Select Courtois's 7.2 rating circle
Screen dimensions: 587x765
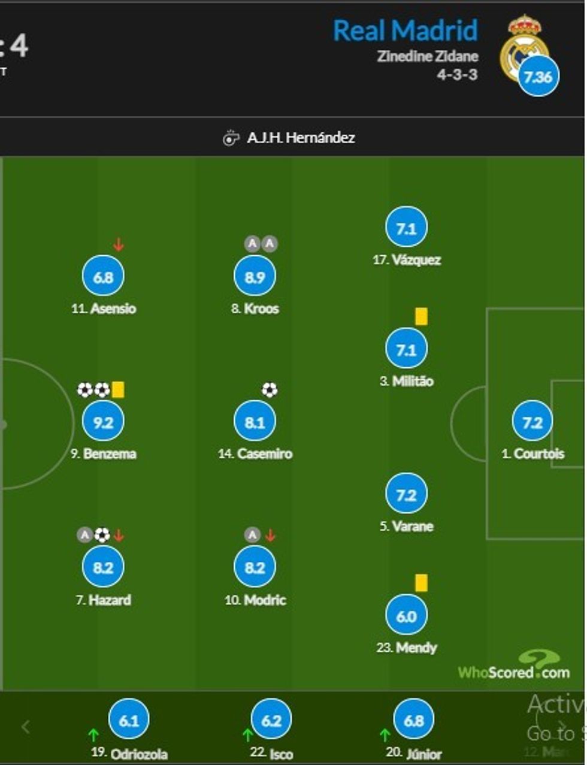[x=532, y=422]
